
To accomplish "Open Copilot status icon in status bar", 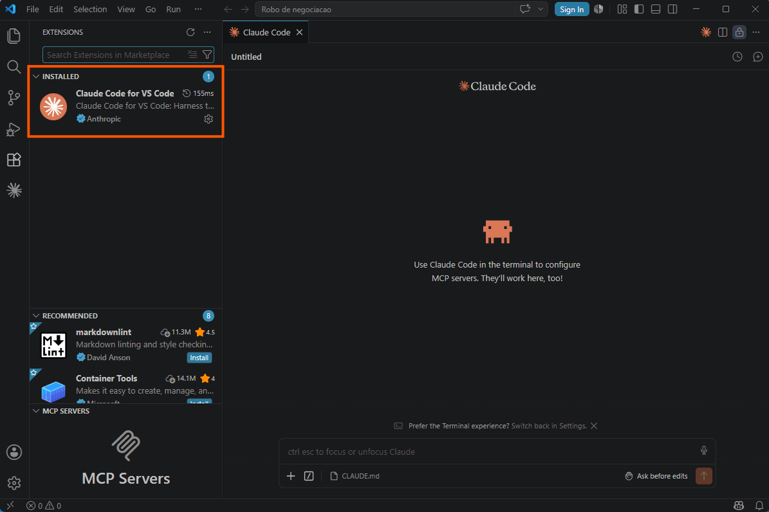I will pyautogui.click(x=739, y=506).
